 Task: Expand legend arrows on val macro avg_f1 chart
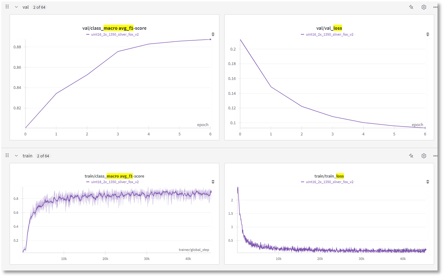(213, 34)
